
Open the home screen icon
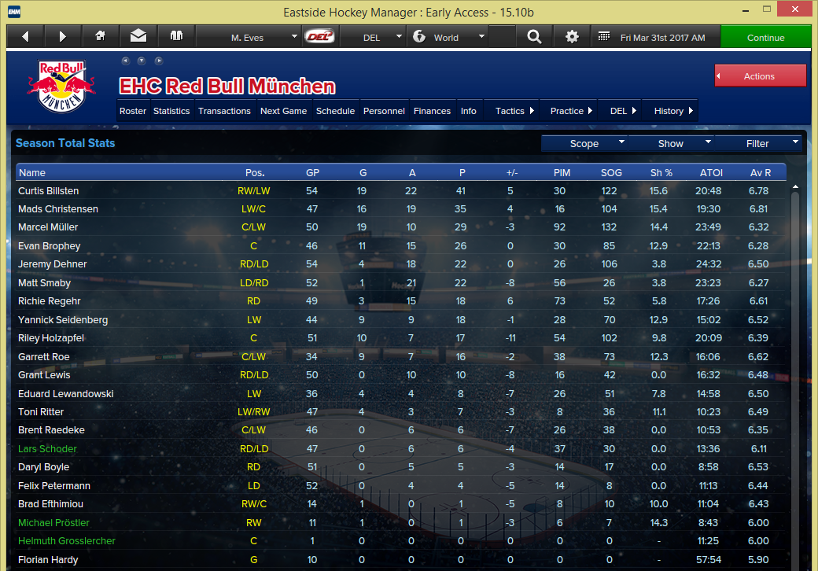tap(100, 36)
